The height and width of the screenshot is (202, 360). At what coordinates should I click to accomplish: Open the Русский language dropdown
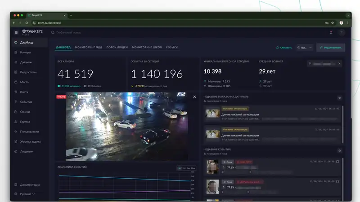(x=27, y=194)
